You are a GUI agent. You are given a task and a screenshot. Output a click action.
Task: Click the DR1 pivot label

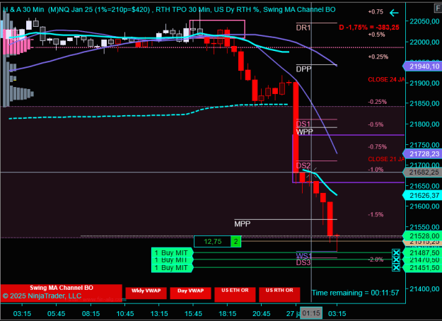tap(303, 28)
